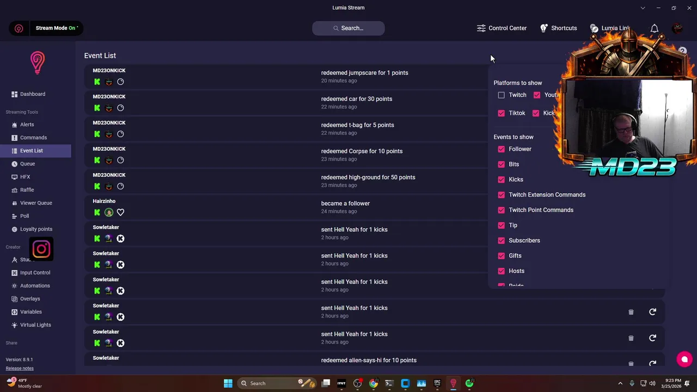Image resolution: width=697 pixels, height=392 pixels.
Task: Click the Lumia icon beside Stream Mode
Action: point(19,28)
